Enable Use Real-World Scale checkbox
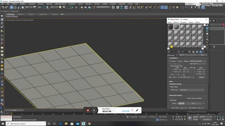The width and height of the screenshot is (225, 126). 170,66
